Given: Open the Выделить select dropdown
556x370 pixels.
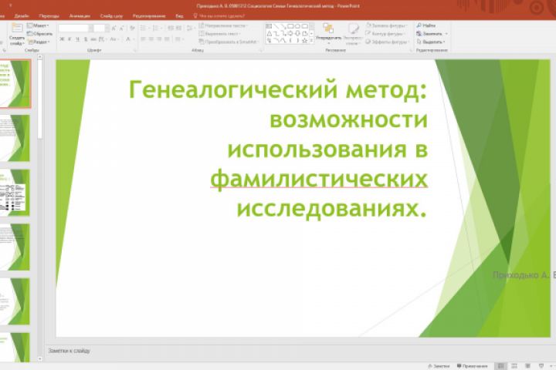Looking at the screenshot, I should [430, 42].
